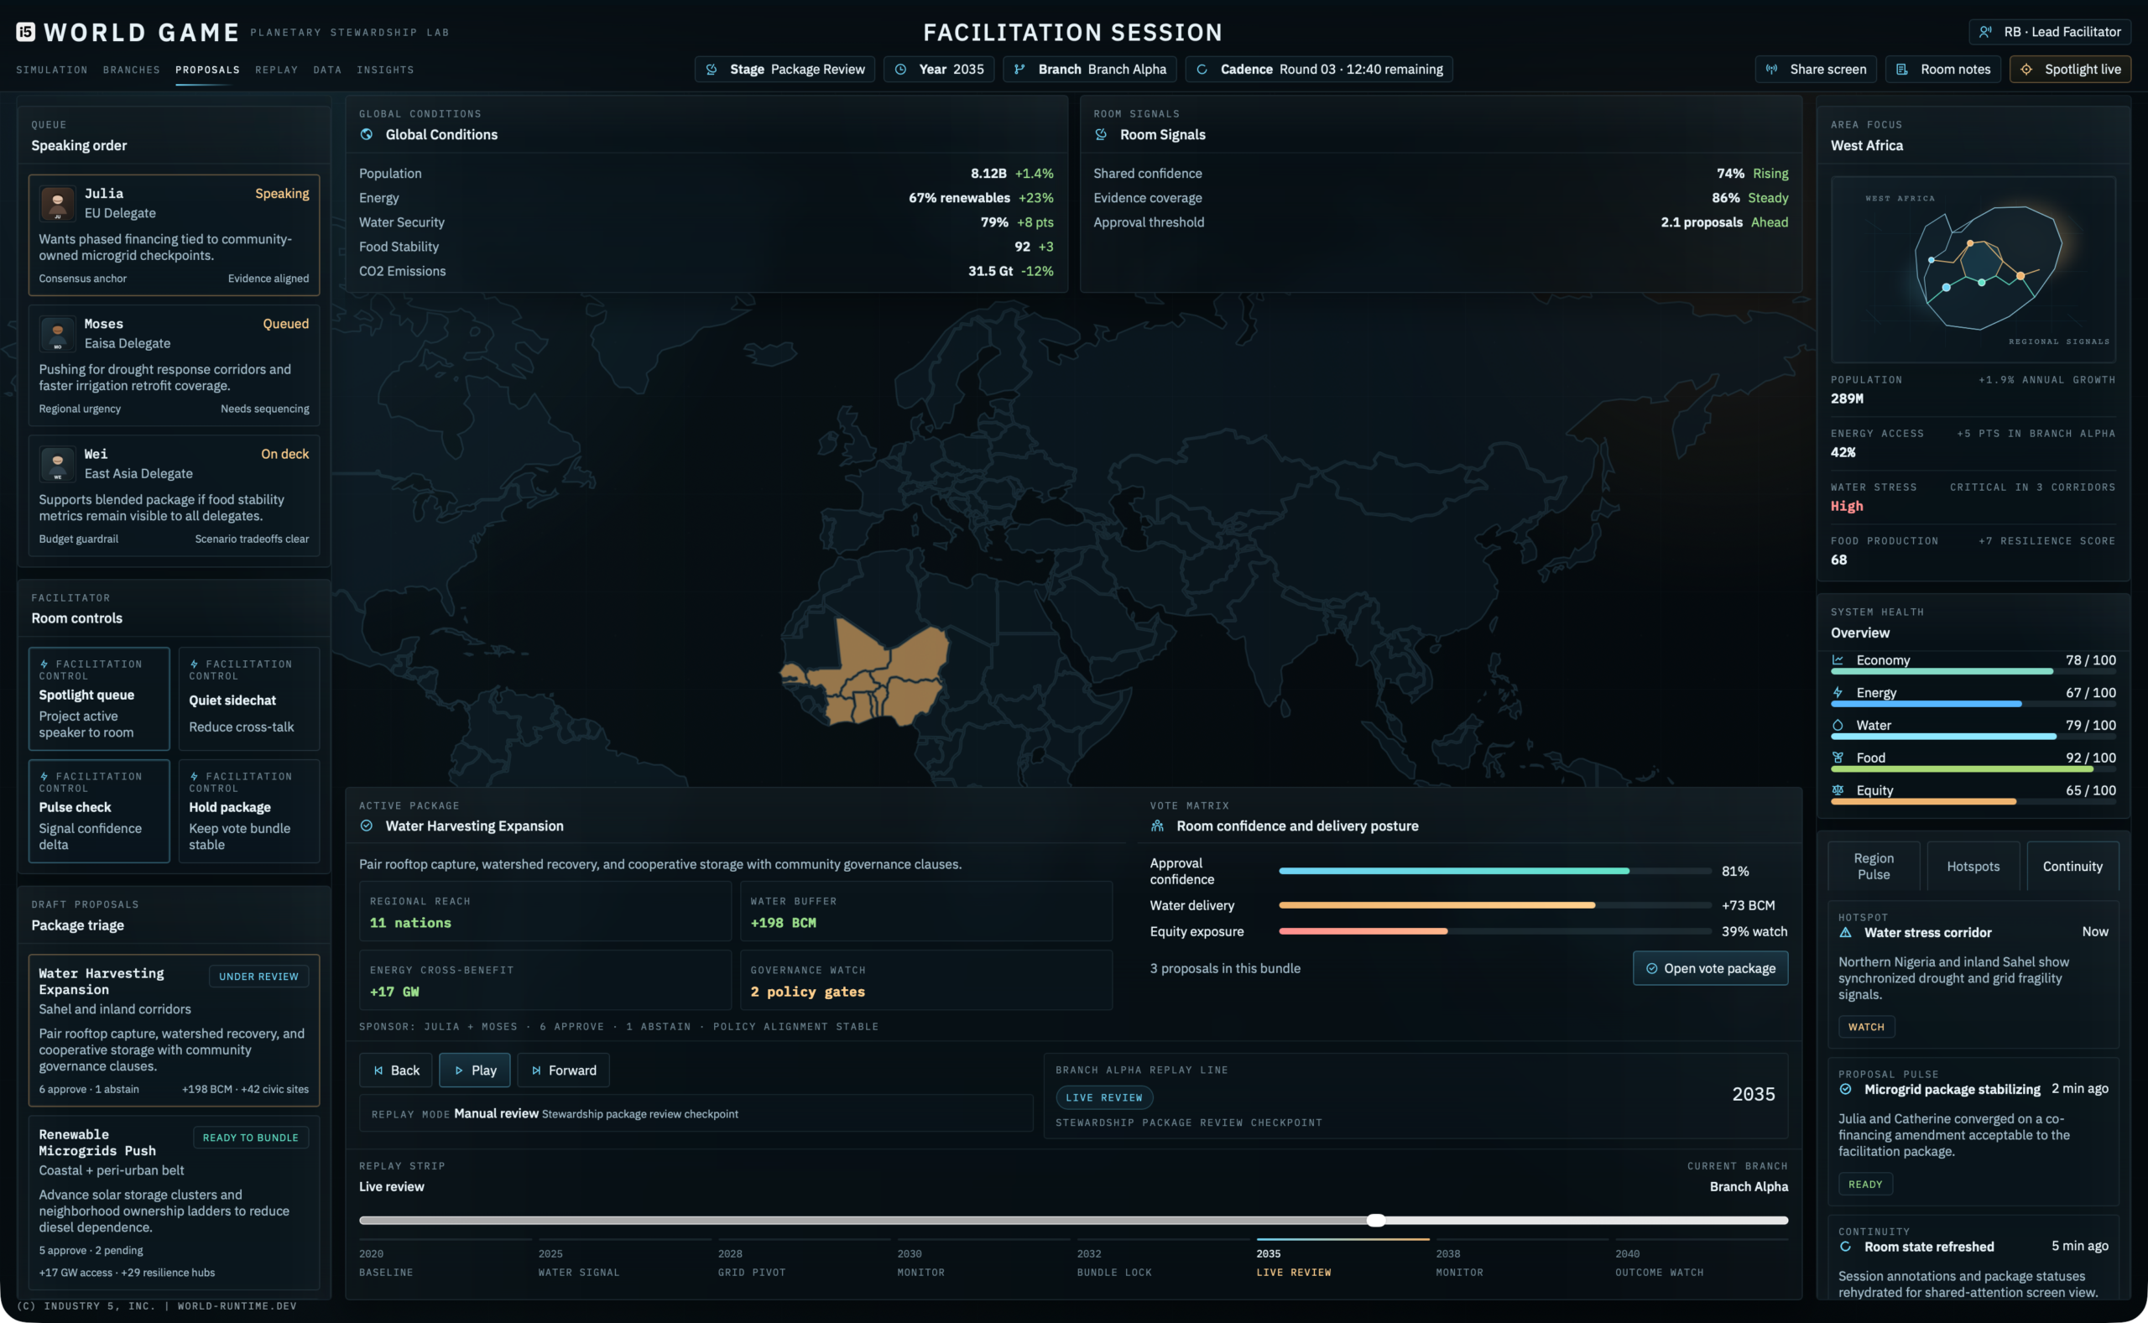
Task: Toggle the Spotlight live mode
Action: (x=2069, y=69)
